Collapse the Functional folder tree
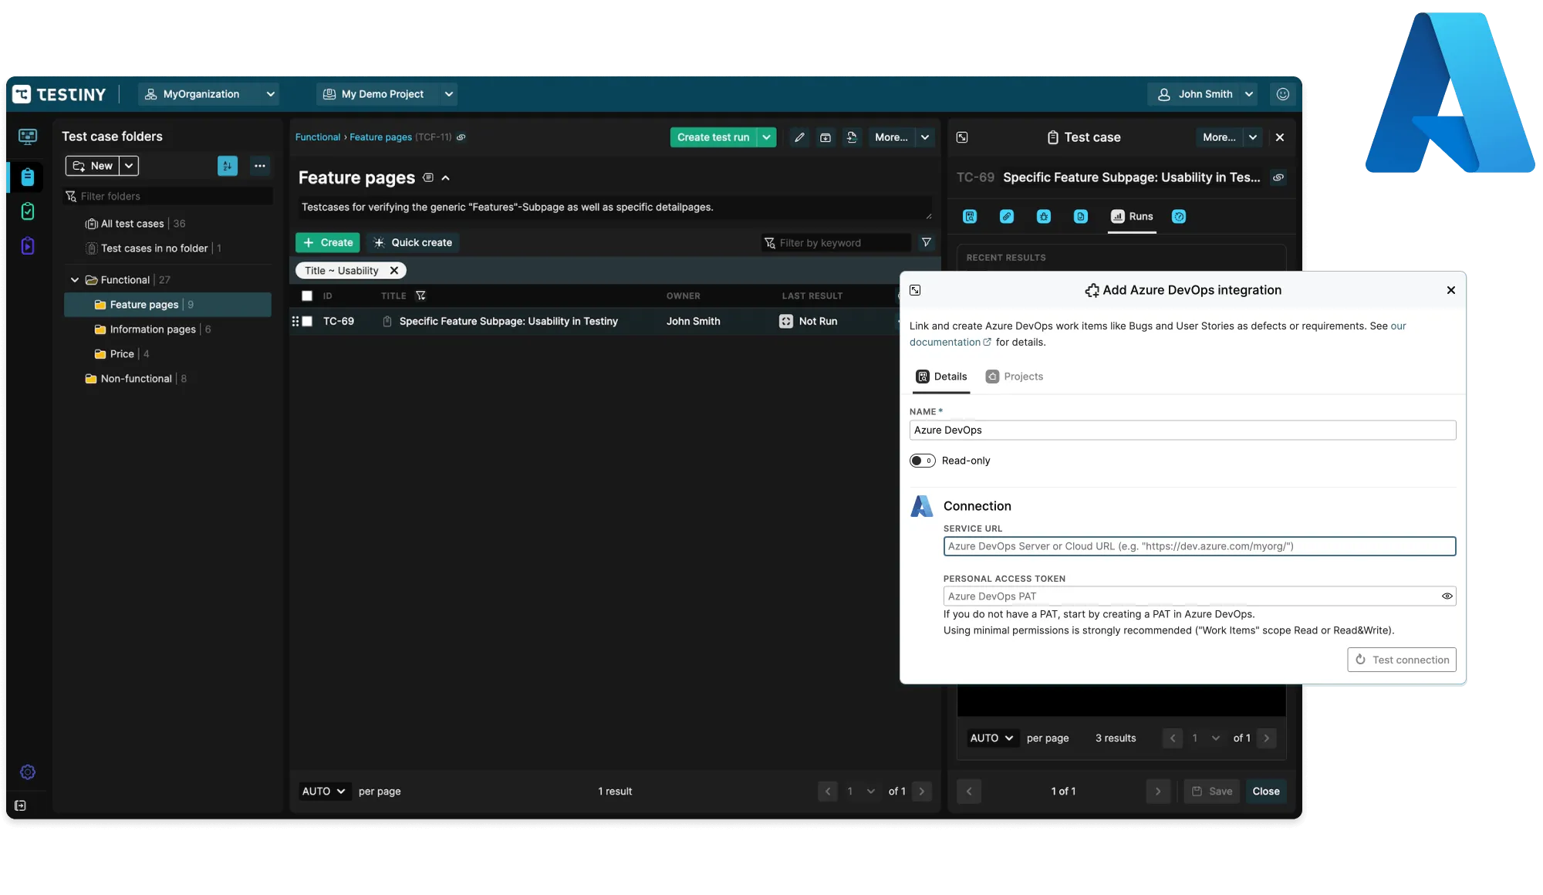The image size is (1543, 895). tap(75, 280)
